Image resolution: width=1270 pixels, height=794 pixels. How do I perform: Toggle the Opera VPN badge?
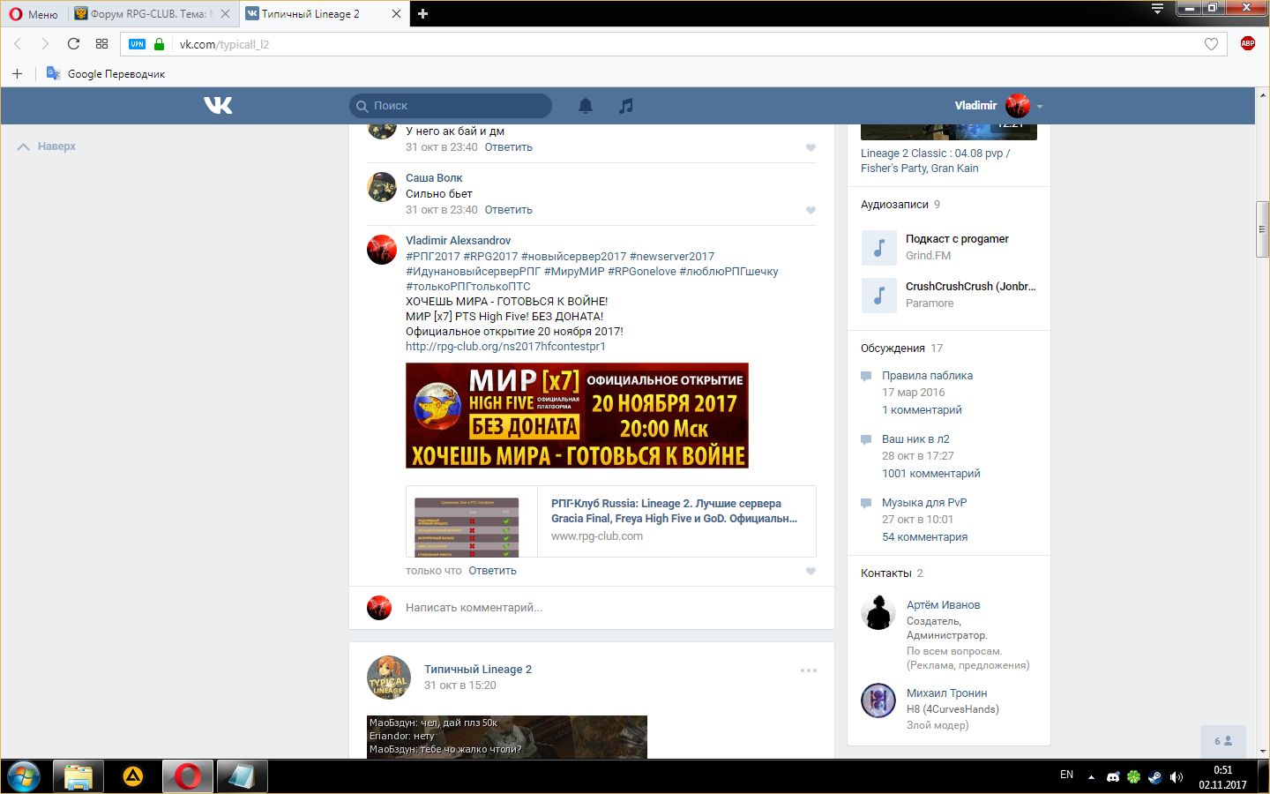[x=137, y=44]
